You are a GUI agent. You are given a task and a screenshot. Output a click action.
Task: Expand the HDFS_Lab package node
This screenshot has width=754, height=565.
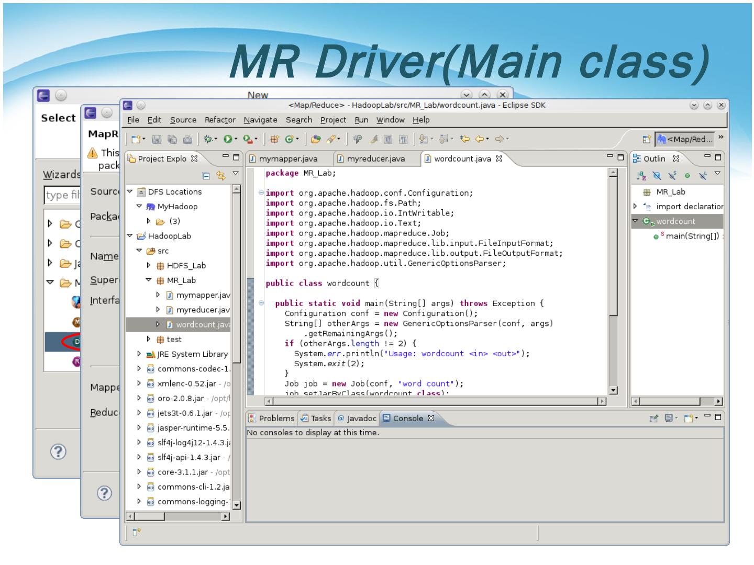(149, 266)
